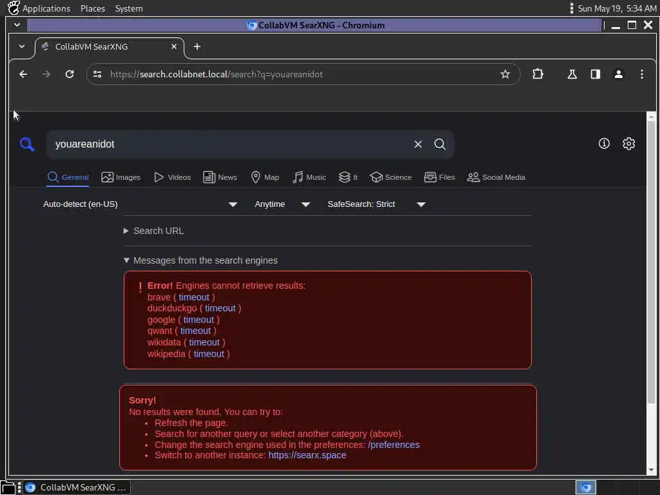This screenshot has width=660, height=495.
Task: Click the SearXNG blue magnifier logo
Action: (x=27, y=144)
